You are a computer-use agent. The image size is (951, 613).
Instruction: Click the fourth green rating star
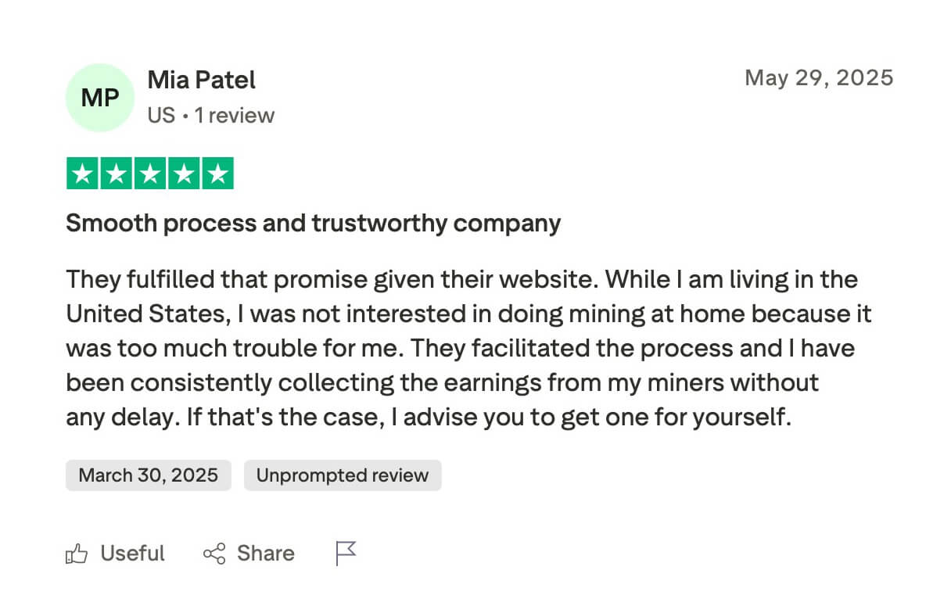coord(183,174)
